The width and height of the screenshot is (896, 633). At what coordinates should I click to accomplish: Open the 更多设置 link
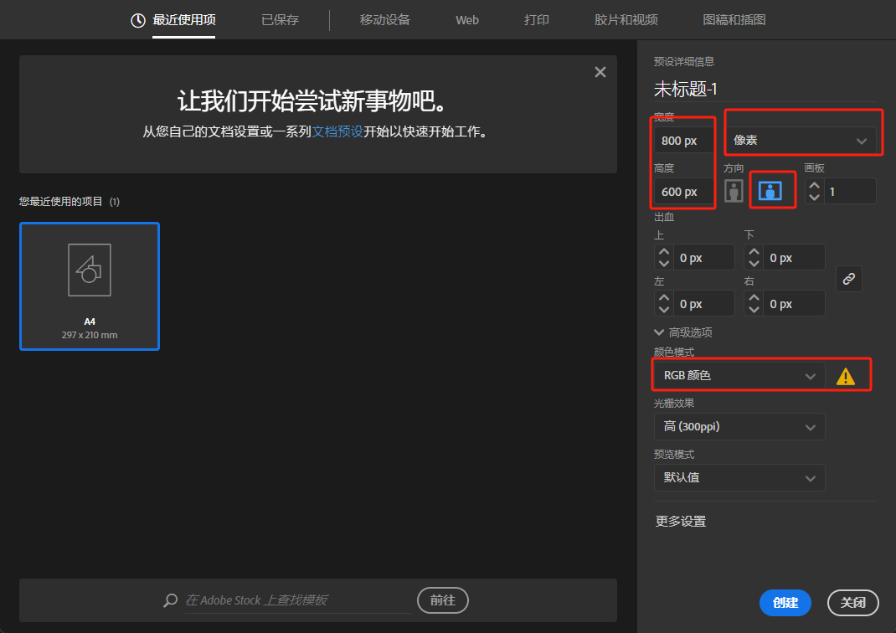[x=681, y=522]
